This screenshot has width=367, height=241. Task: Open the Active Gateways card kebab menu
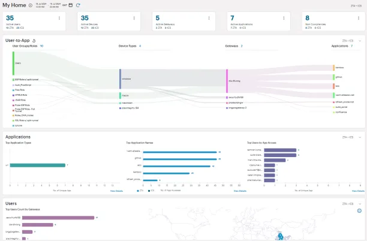tap(209, 18)
